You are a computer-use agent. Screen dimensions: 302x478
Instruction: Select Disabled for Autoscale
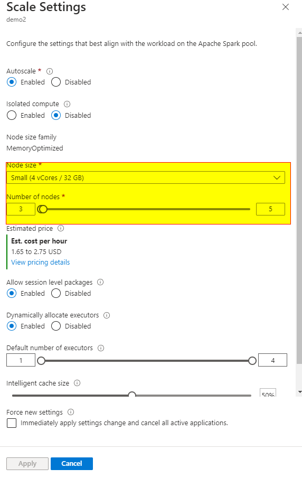(x=56, y=82)
